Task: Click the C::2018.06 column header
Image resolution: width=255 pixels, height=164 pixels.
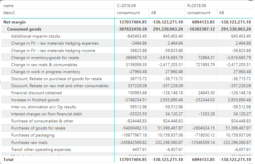Action: [x=126, y=6]
